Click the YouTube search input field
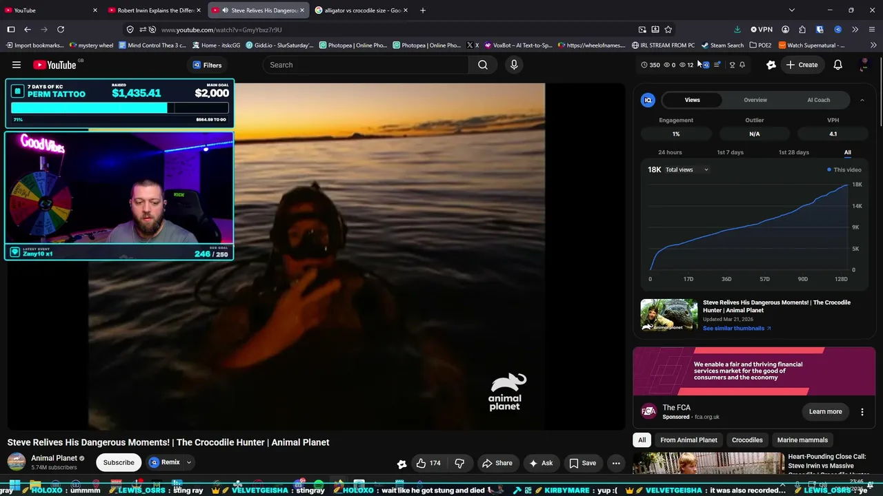Image resolution: width=883 pixels, height=496 pixels. click(366, 65)
